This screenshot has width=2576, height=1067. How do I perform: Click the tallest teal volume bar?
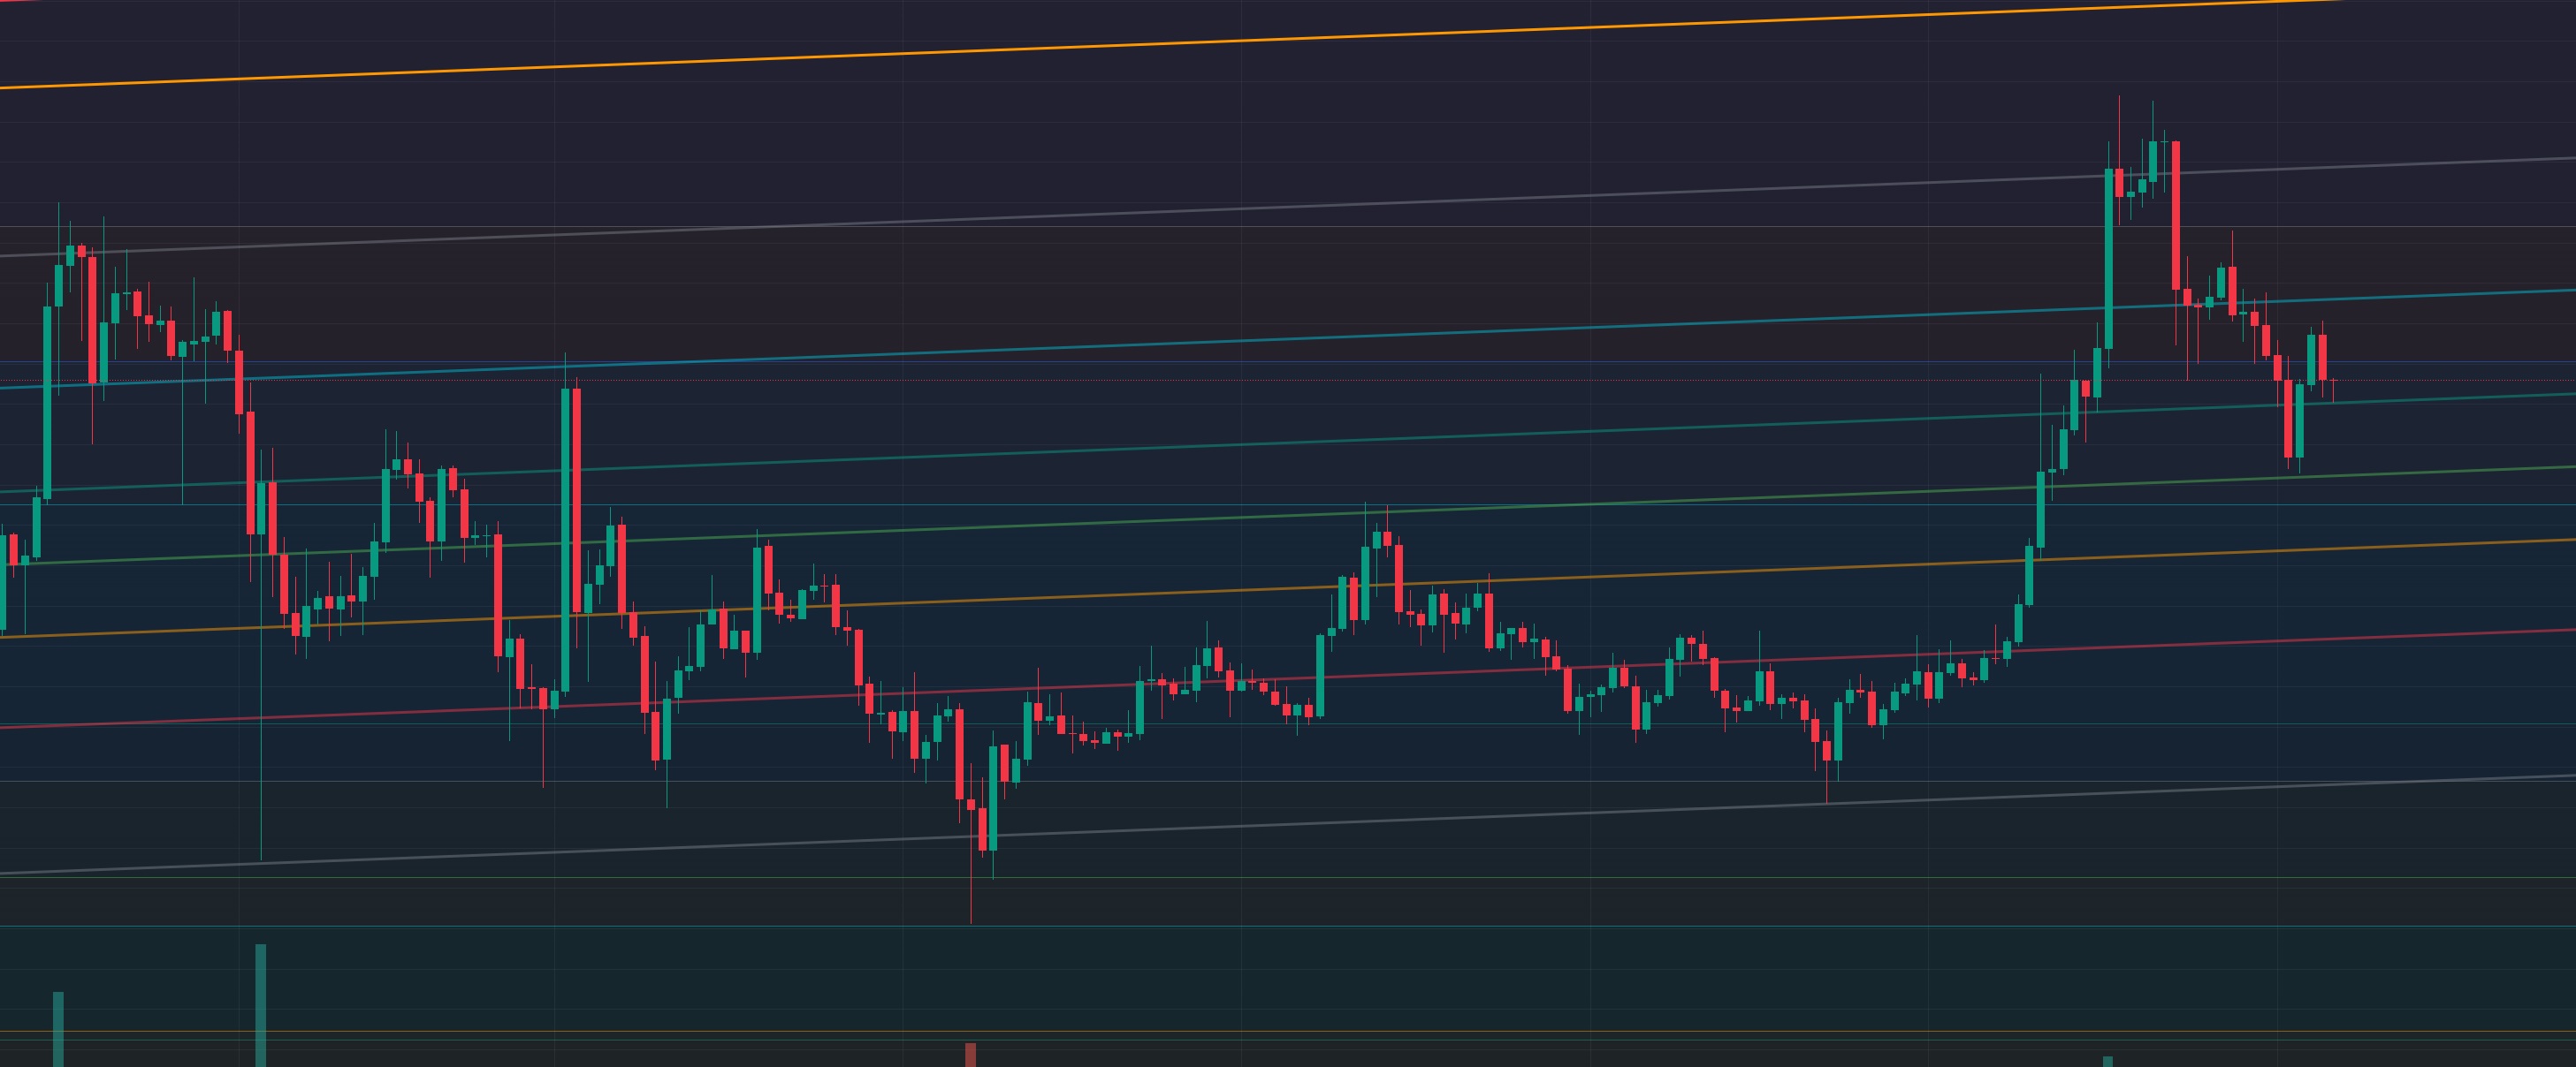261,1005
